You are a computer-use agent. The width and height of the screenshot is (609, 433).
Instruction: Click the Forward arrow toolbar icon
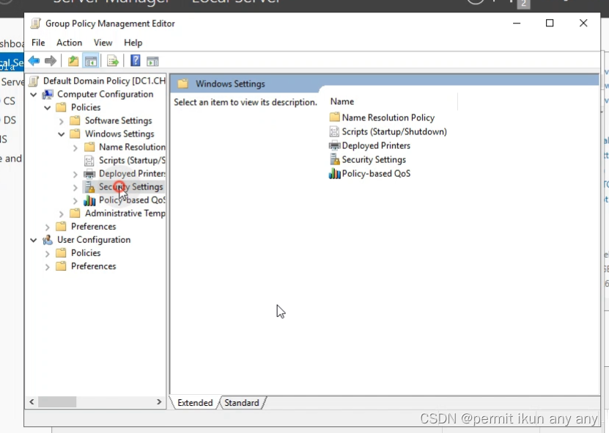pos(51,61)
